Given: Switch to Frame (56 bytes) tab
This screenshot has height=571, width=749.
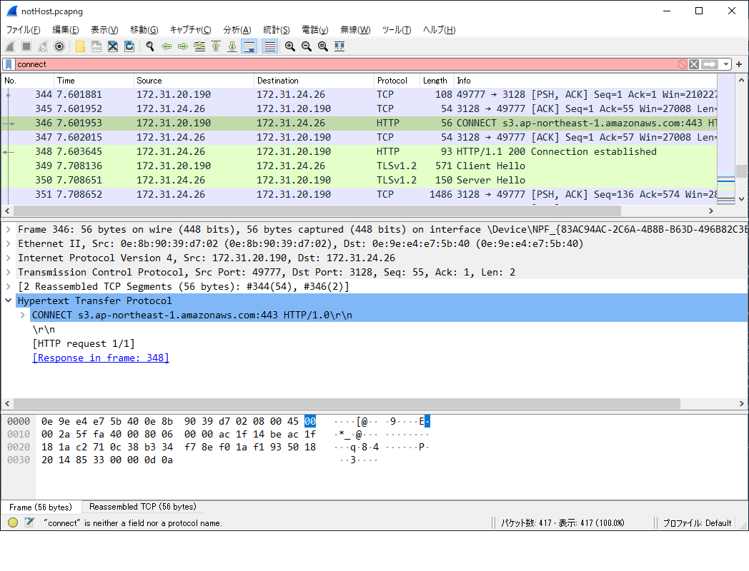Looking at the screenshot, I should 41,507.
